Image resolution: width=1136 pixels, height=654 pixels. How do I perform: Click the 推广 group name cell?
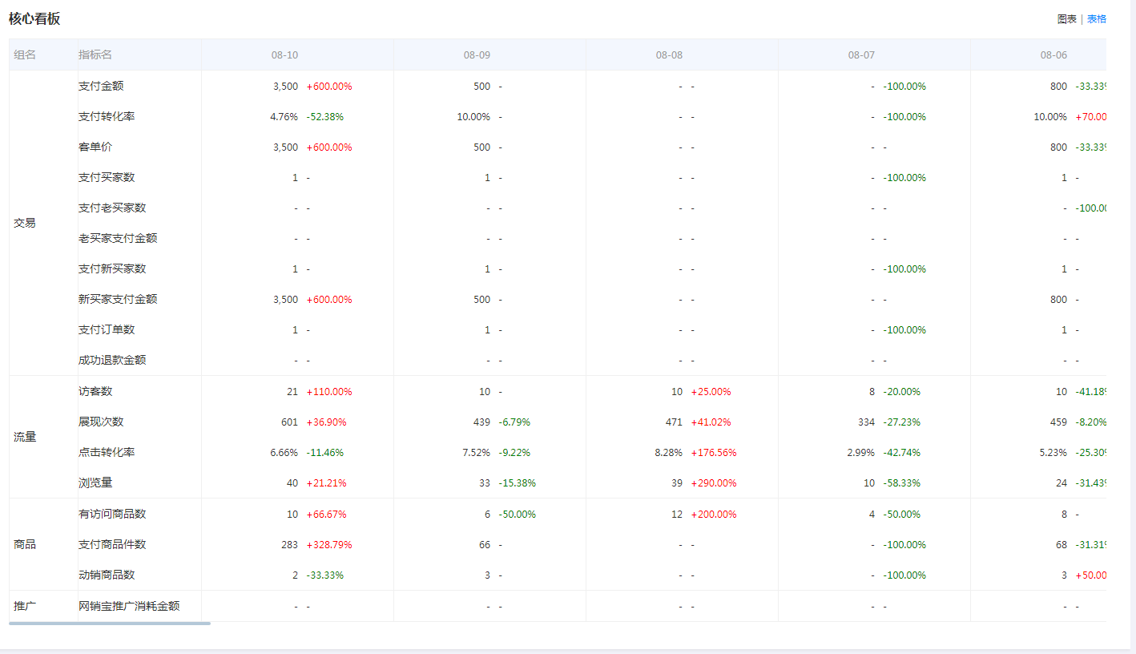tap(25, 606)
